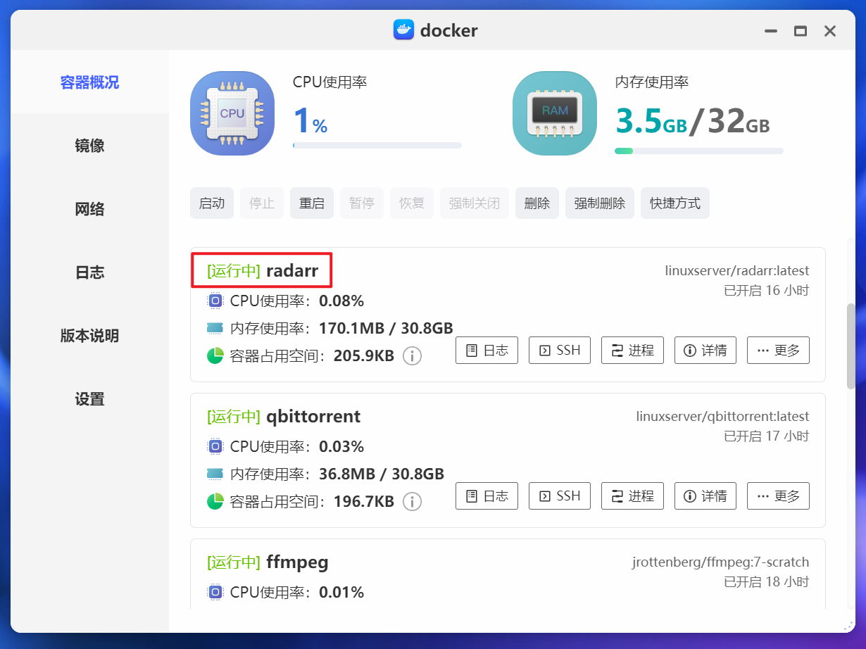Open 日志 for radarr container

tap(487, 350)
